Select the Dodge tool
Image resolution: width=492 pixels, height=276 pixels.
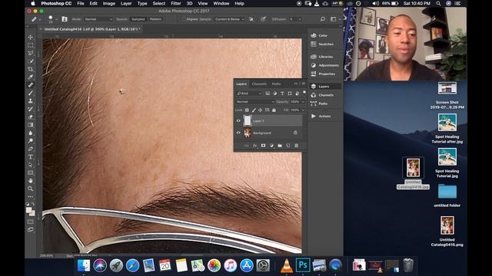click(31, 141)
